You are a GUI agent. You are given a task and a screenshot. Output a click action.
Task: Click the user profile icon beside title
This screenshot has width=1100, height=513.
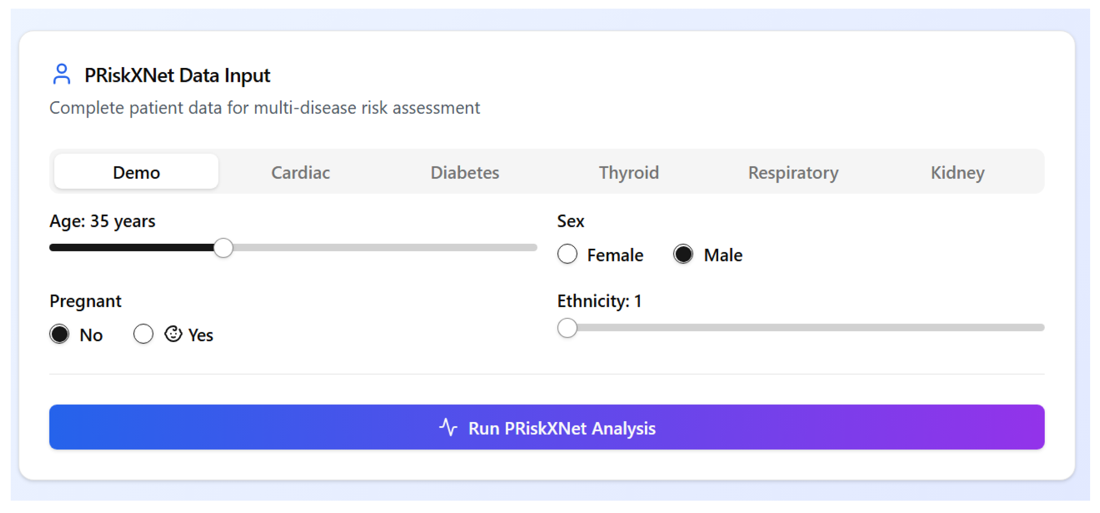point(61,75)
